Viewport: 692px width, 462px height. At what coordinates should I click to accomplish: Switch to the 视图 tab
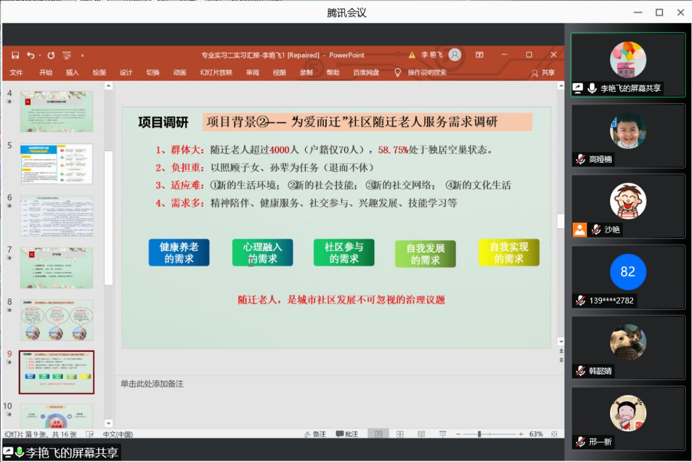280,72
